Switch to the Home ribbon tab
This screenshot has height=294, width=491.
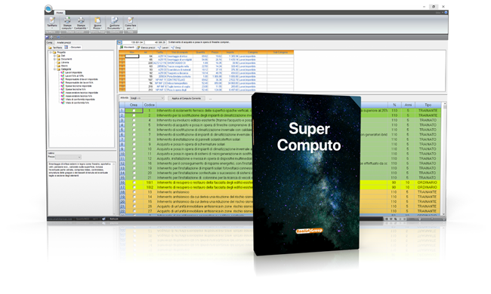[x=60, y=13]
